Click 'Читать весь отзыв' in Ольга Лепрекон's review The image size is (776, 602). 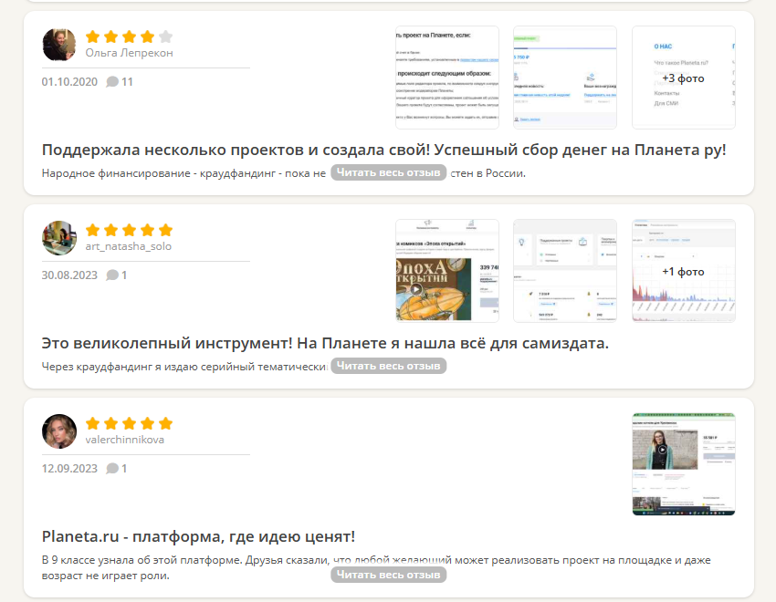coord(389,172)
